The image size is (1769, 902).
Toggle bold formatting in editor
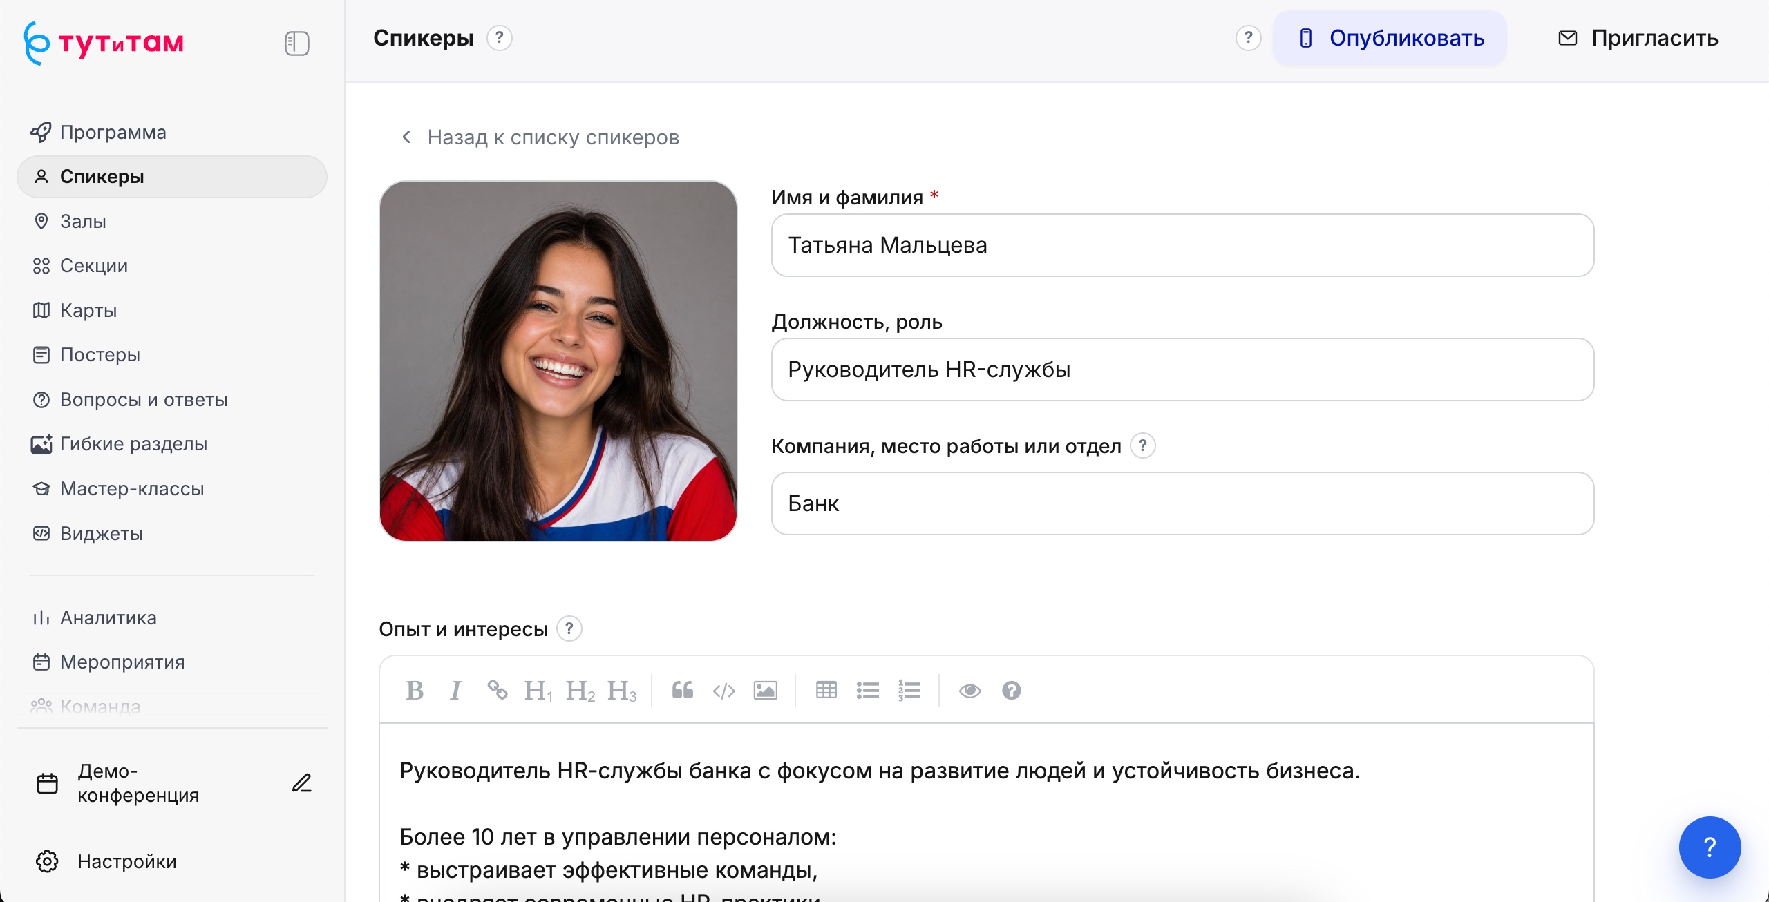click(x=415, y=690)
